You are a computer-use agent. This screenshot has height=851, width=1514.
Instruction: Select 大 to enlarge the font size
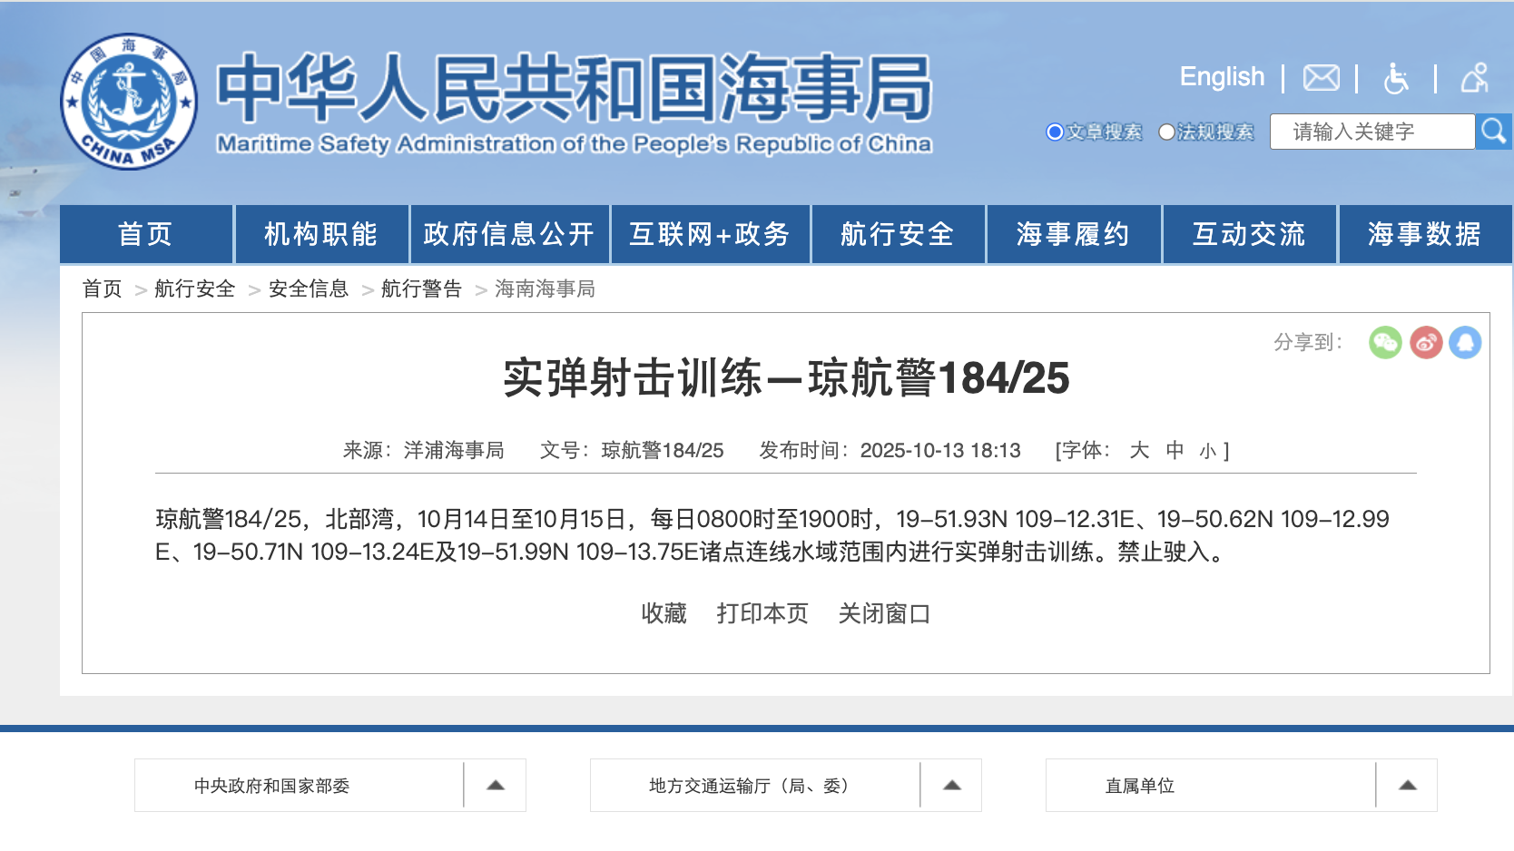(1139, 450)
